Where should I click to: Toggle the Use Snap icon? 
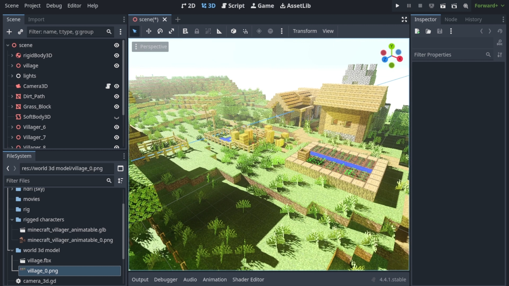245,31
